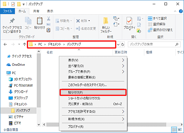Screen dimensions: 184x133
Task: Open the Delete (削除) dropdown arrow
Action: pyautogui.click(x=89, y=21)
